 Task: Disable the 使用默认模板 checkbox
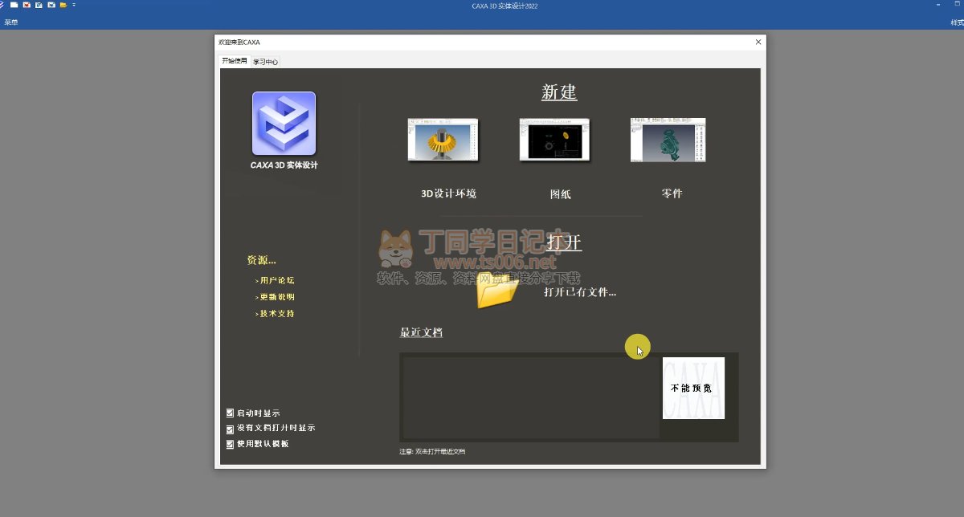point(230,444)
